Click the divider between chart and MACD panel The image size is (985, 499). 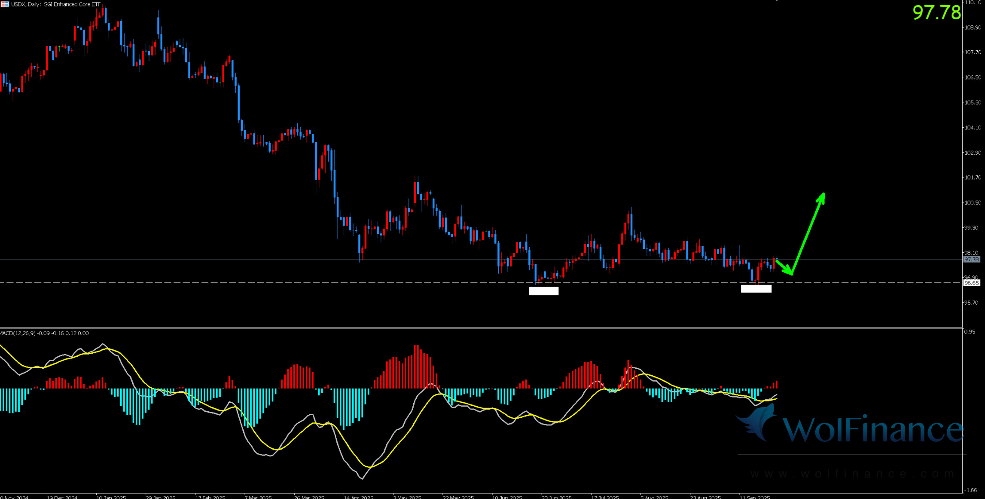[473, 328]
